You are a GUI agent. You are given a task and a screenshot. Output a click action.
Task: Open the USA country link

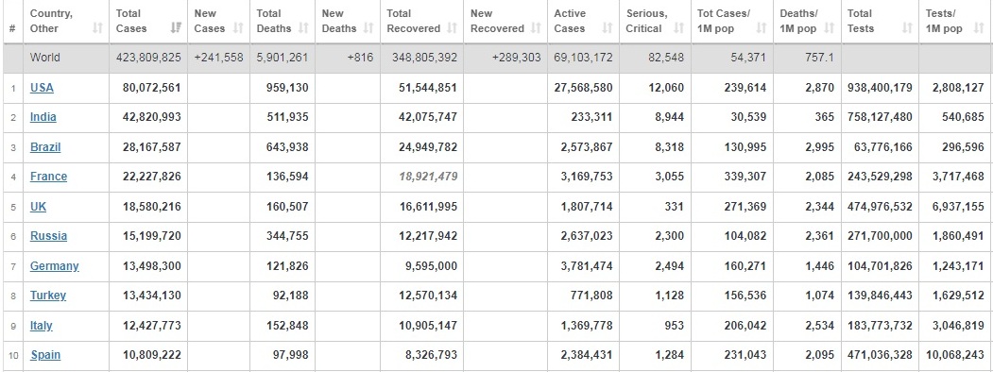pos(42,87)
